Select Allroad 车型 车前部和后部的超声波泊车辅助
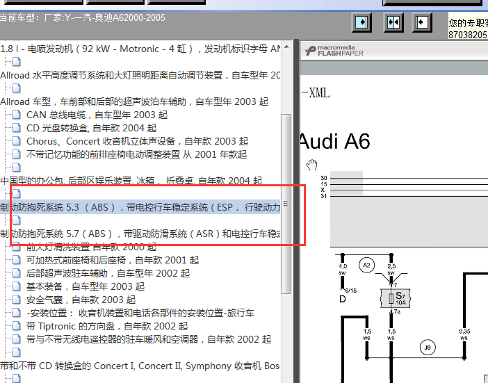488x383 pixels. [x=134, y=101]
